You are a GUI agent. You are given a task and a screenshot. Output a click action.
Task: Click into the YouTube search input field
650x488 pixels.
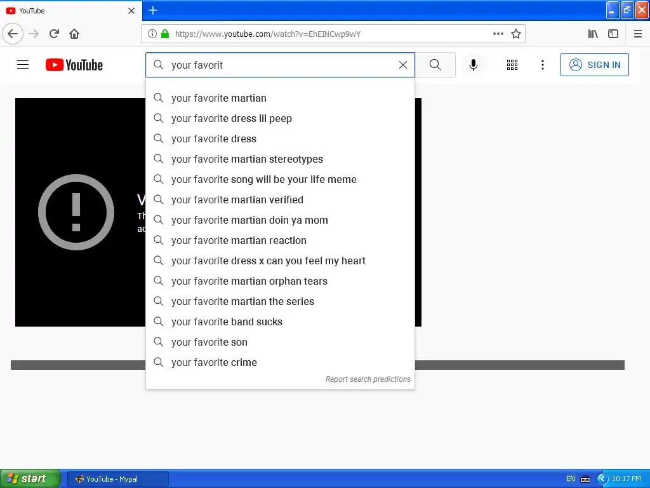[x=280, y=65]
